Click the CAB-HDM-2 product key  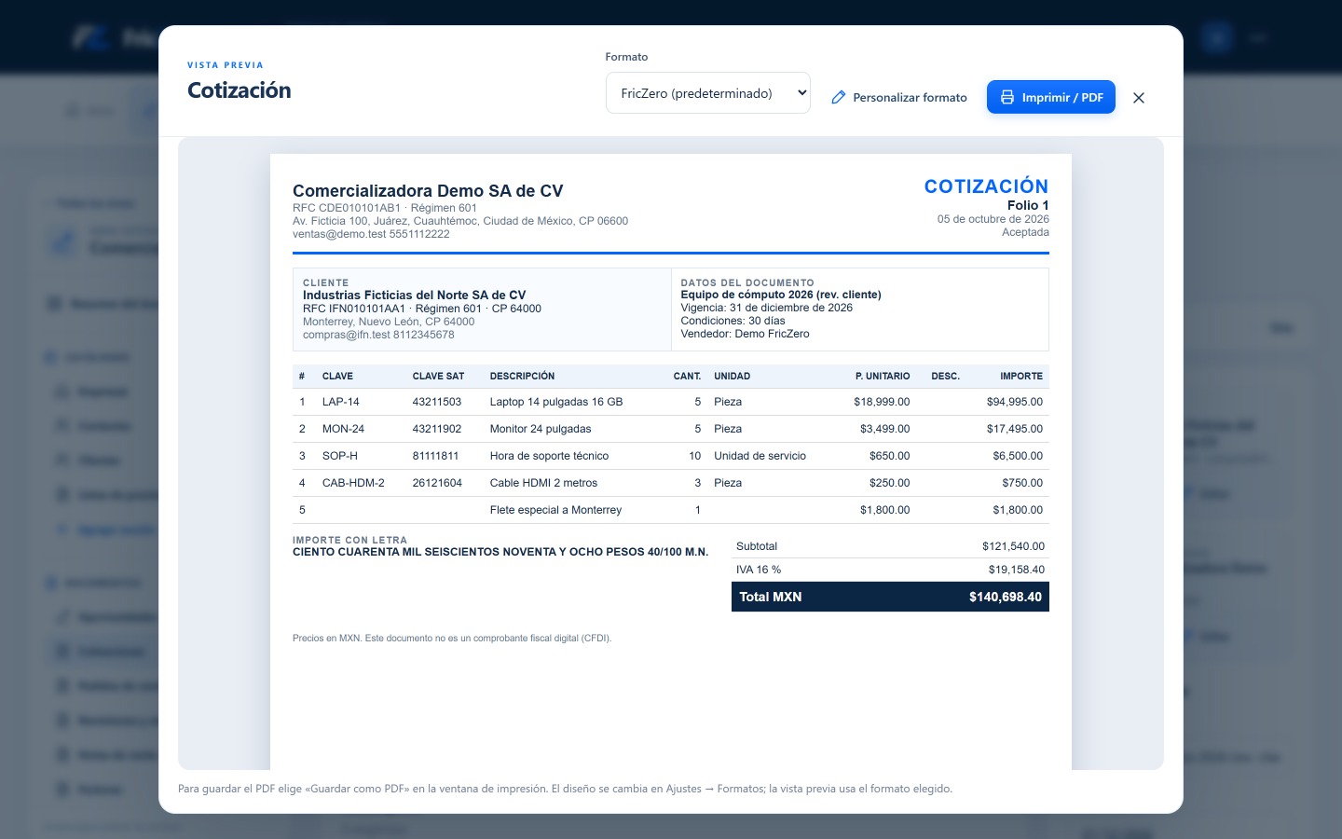353,483
